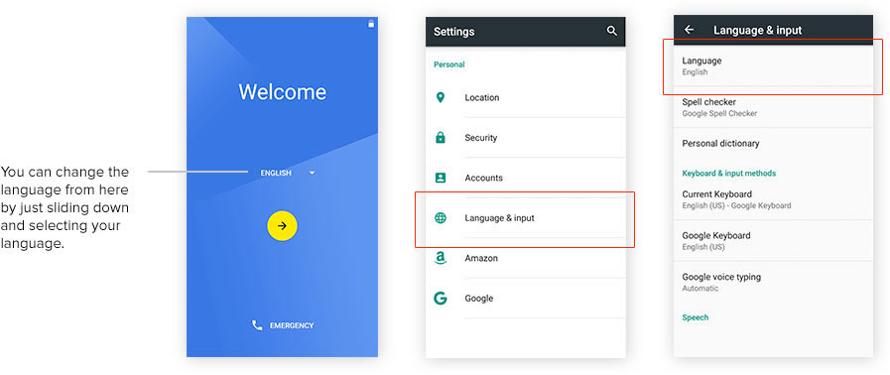Tap the Location pin icon
Screen dimensions: 890x375
point(440,97)
